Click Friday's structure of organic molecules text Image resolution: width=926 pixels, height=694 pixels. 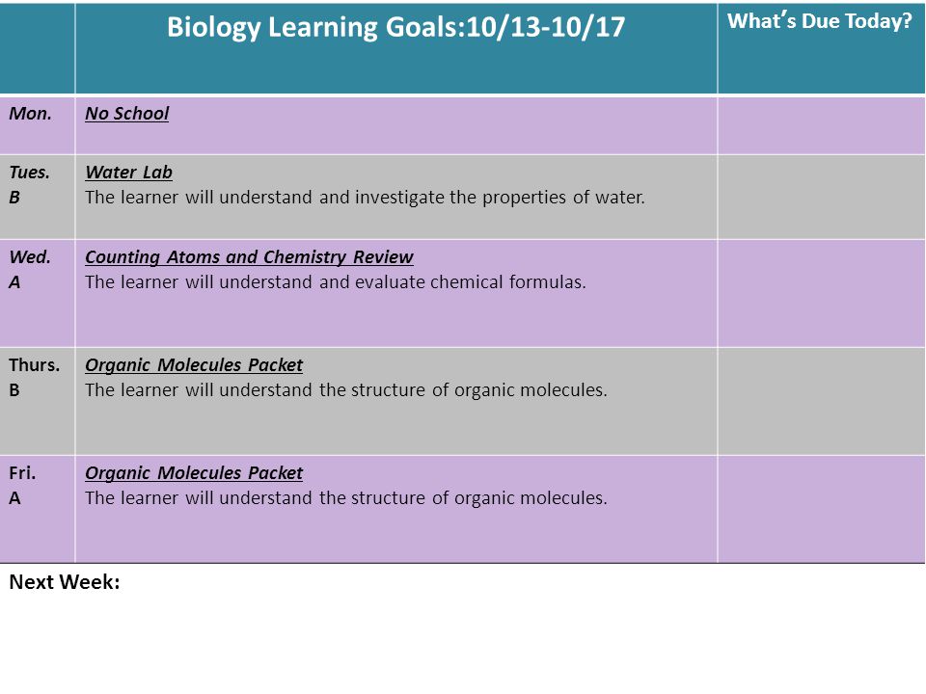(346, 498)
